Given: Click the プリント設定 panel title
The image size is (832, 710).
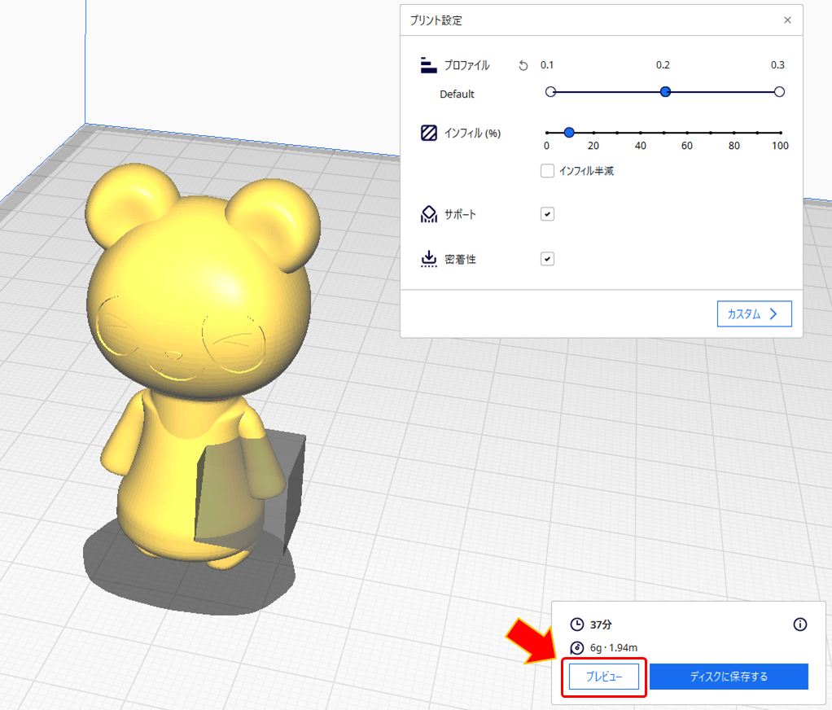Looking at the screenshot, I should click(x=436, y=20).
